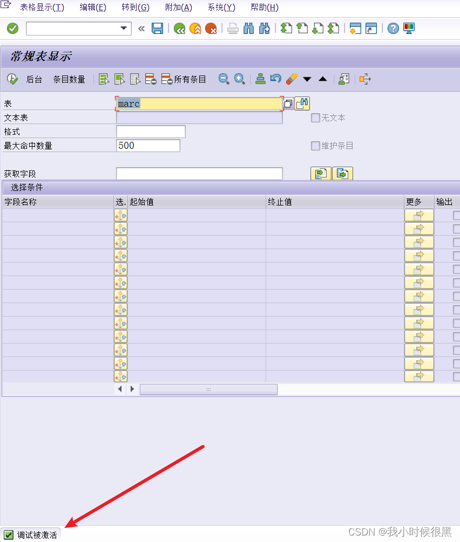Click the zoom in magnifier icon
This screenshot has width=460, height=542.
(x=240, y=79)
